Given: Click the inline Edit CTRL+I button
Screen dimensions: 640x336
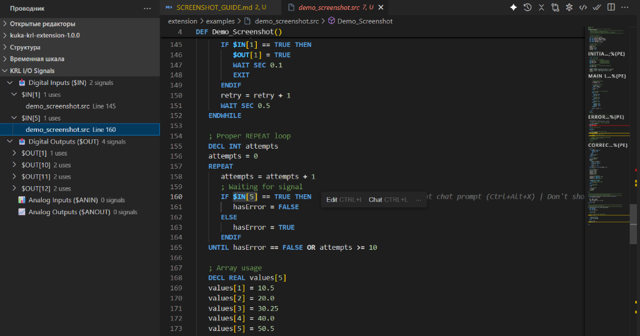Looking at the screenshot, I should coord(344,200).
